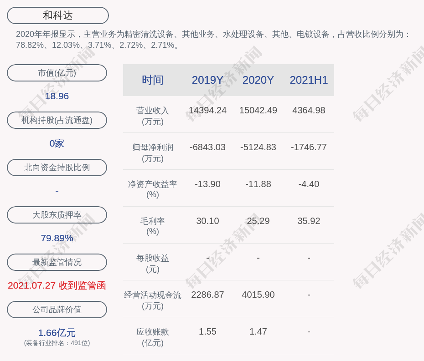Click the gross margin value 25.29
The height and width of the screenshot is (361, 424).
(x=258, y=221)
